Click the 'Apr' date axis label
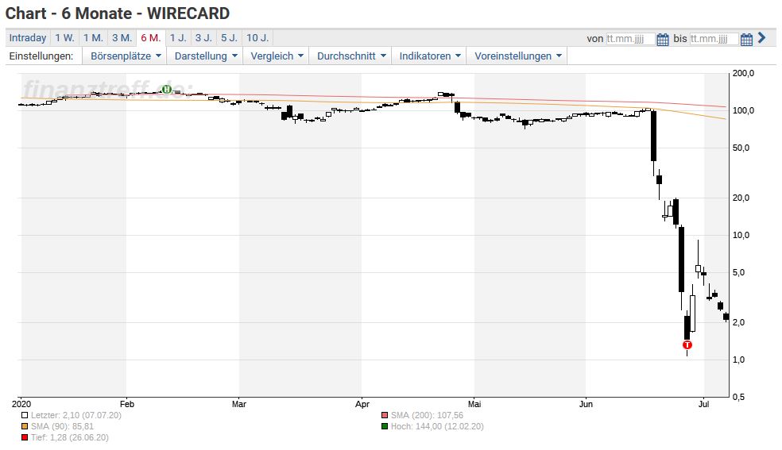This screenshot has width=782, height=450. (362, 404)
